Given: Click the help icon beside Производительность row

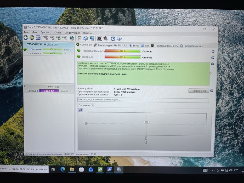Looking at the screenshot, I should [x=213, y=52].
